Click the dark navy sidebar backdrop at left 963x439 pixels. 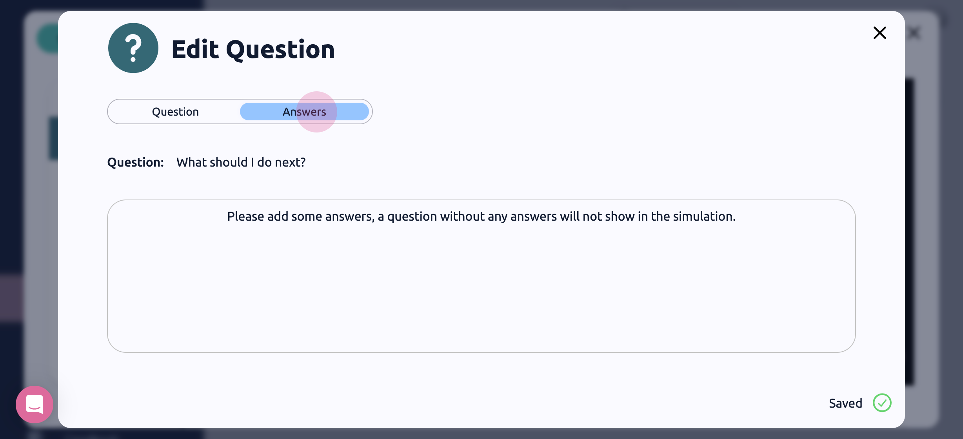click(x=11, y=157)
